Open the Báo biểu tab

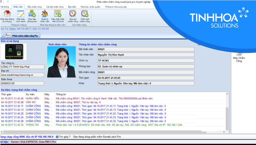coord(72,7)
